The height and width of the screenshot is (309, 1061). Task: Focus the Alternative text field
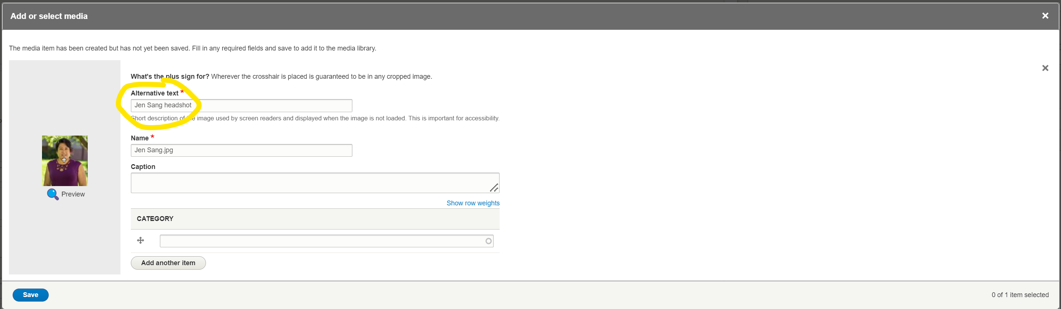(268, 105)
